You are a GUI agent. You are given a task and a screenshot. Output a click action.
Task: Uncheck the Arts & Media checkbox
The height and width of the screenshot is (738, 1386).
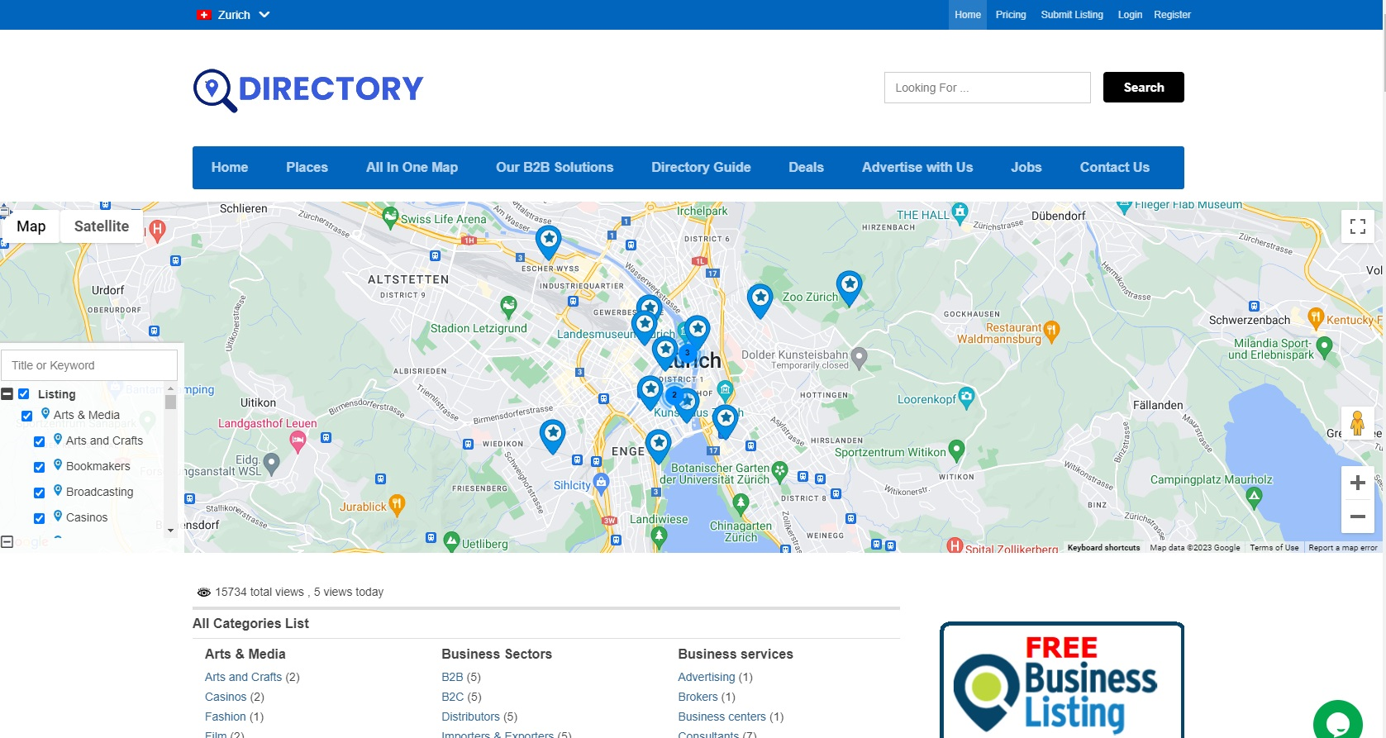(26, 416)
